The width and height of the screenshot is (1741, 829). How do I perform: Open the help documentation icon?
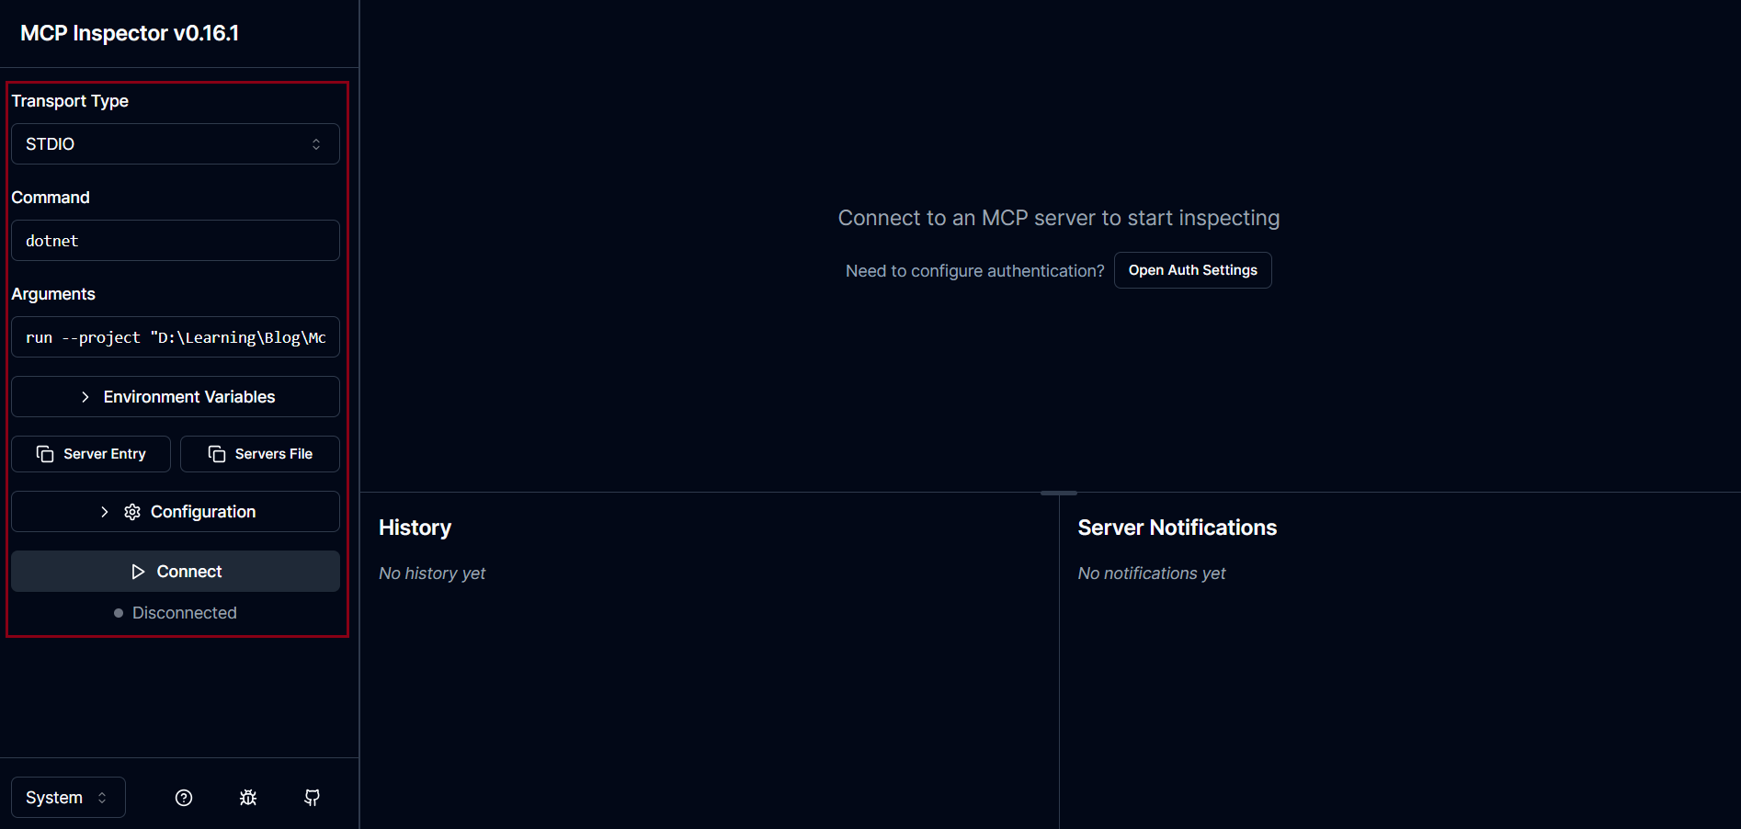(184, 798)
